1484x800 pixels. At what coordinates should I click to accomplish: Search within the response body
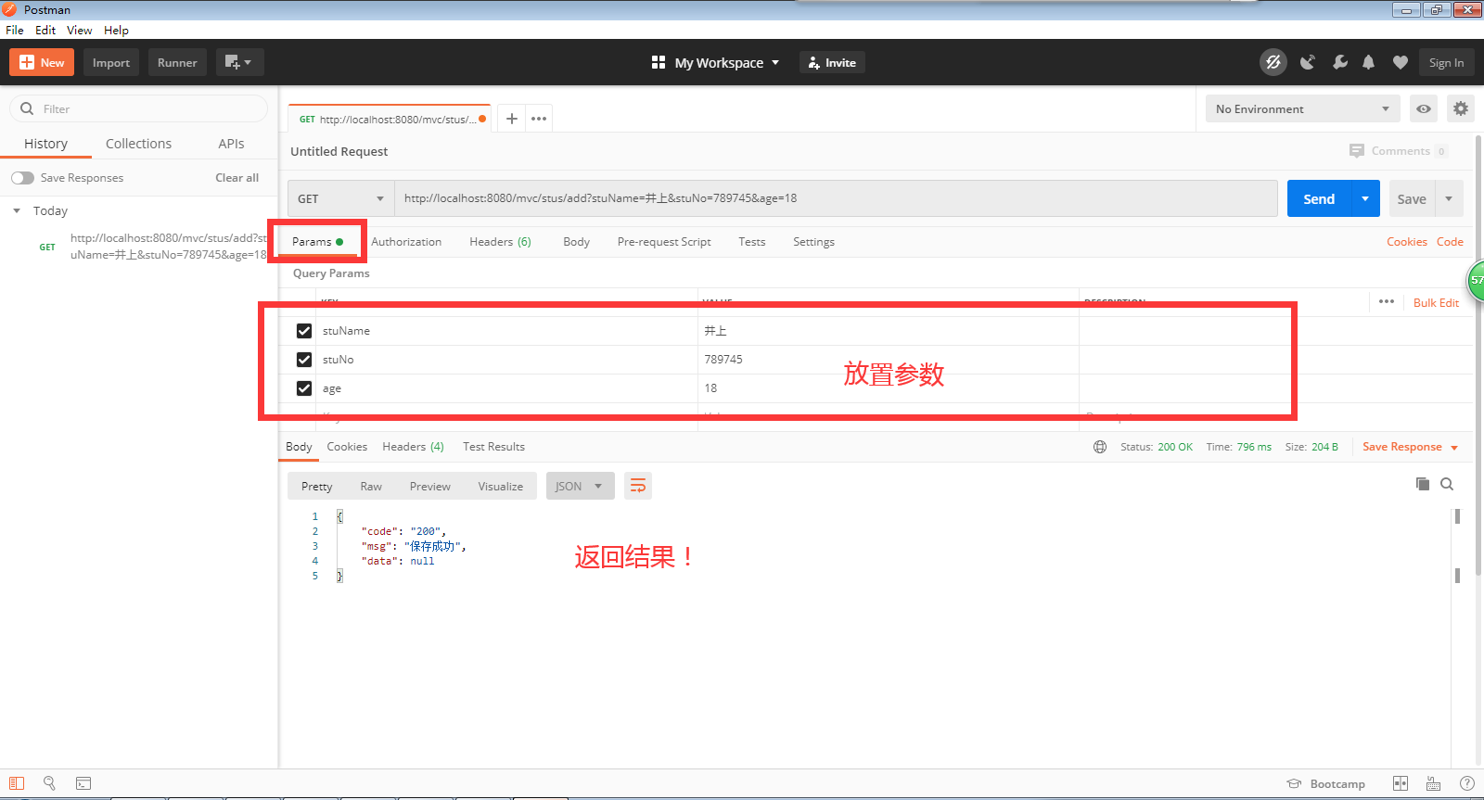pyautogui.click(x=1447, y=484)
